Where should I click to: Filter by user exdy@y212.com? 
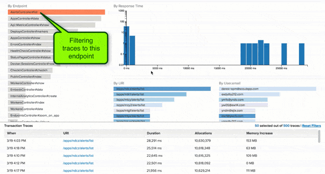click(x=249, y=94)
